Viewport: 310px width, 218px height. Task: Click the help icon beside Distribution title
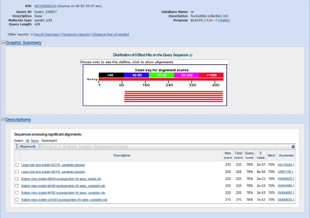click(191, 55)
